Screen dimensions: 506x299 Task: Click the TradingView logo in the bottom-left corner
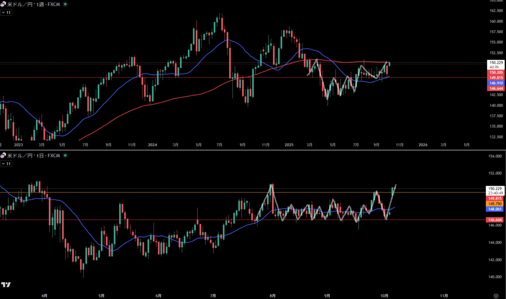coord(6,285)
